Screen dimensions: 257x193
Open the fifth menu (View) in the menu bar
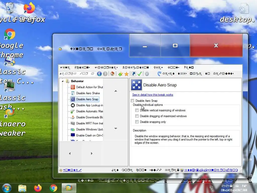coord(158,67)
